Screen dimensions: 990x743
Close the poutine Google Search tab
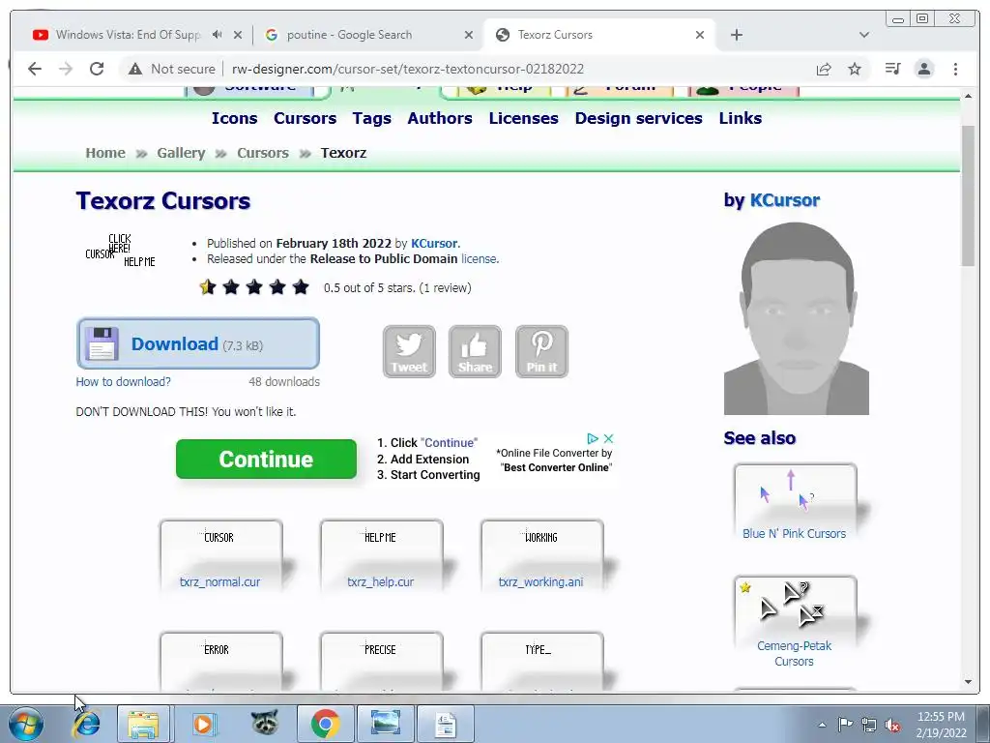pyautogui.click(x=469, y=35)
